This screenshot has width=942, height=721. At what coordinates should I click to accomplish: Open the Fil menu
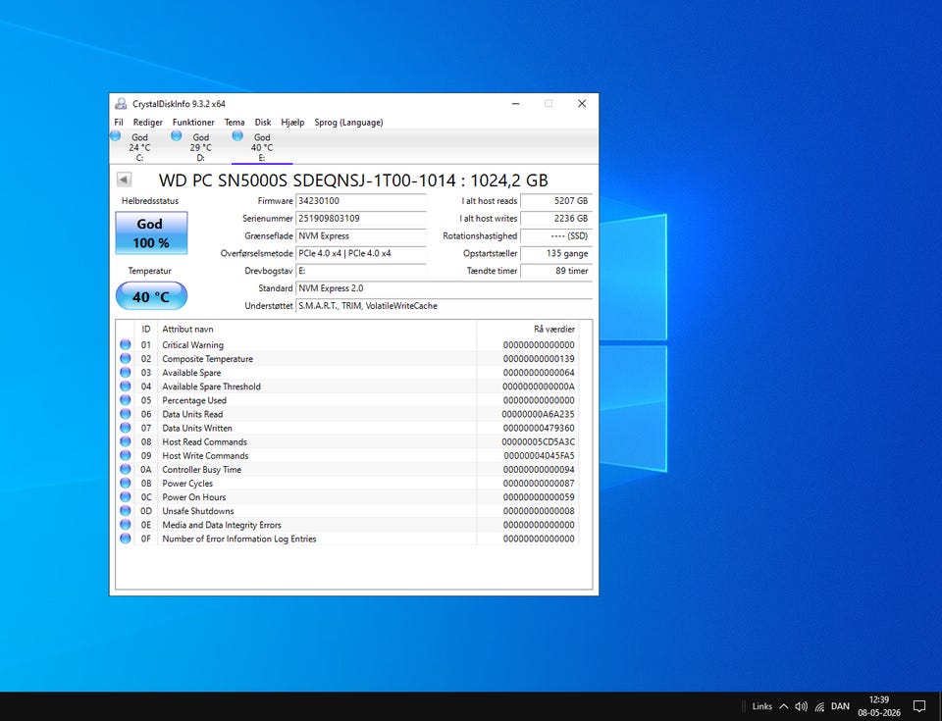click(119, 122)
